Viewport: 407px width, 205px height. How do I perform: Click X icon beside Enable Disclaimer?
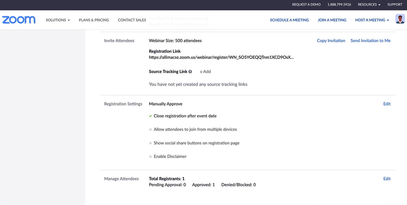coord(150,157)
